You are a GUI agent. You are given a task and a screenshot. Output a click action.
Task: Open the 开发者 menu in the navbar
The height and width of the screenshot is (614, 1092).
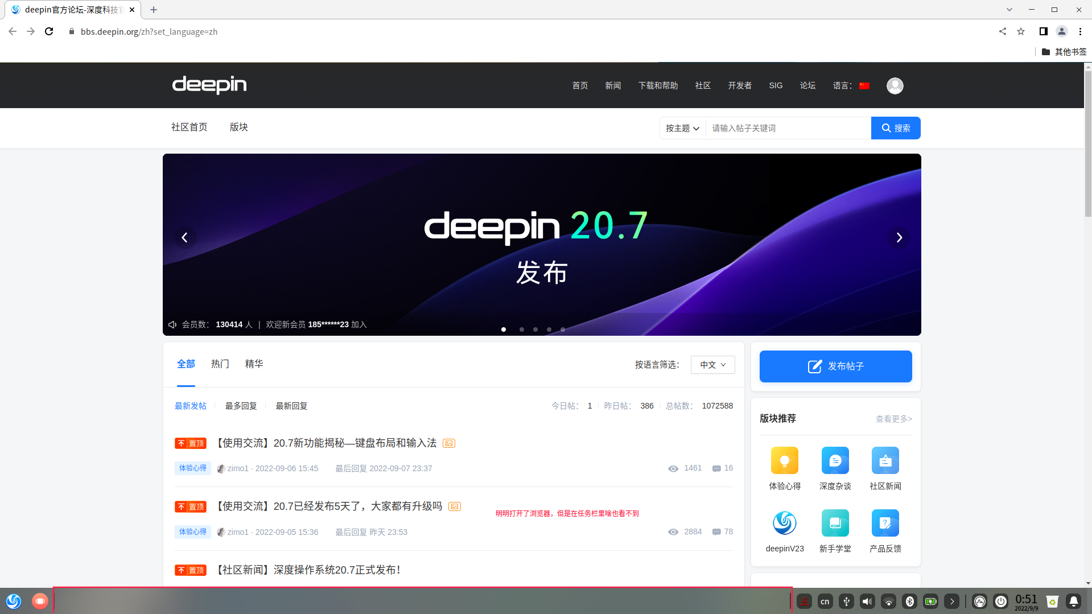739,85
